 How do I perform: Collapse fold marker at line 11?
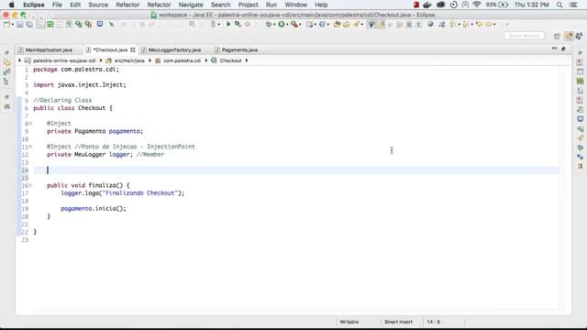coord(30,147)
